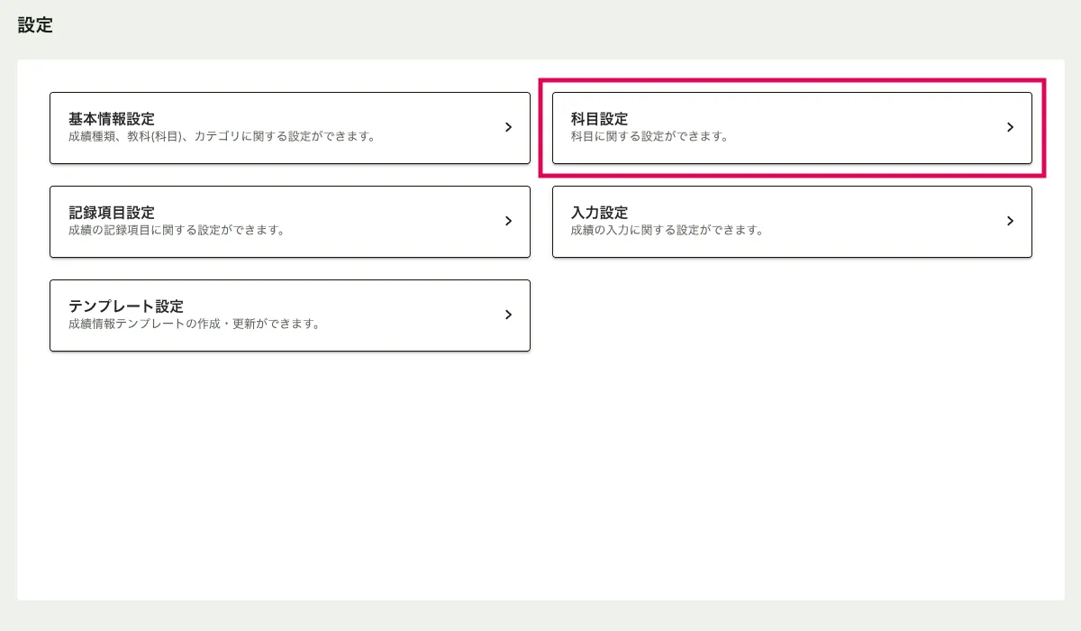The width and height of the screenshot is (1081, 631).
Task: Click description 科目に関する設定ができます
Action: tap(650, 137)
